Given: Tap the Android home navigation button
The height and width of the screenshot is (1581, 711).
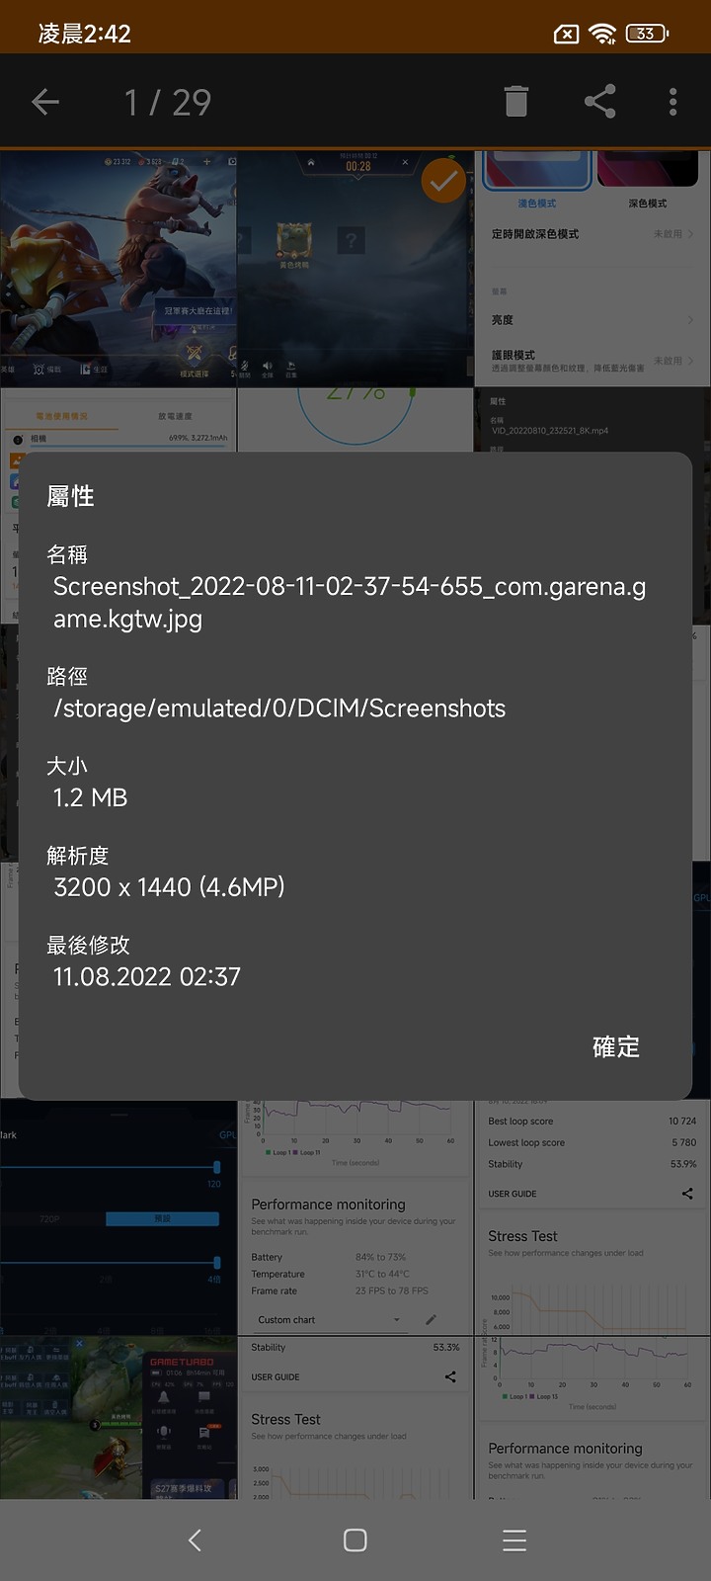Looking at the screenshot, I should [355, 1539].
